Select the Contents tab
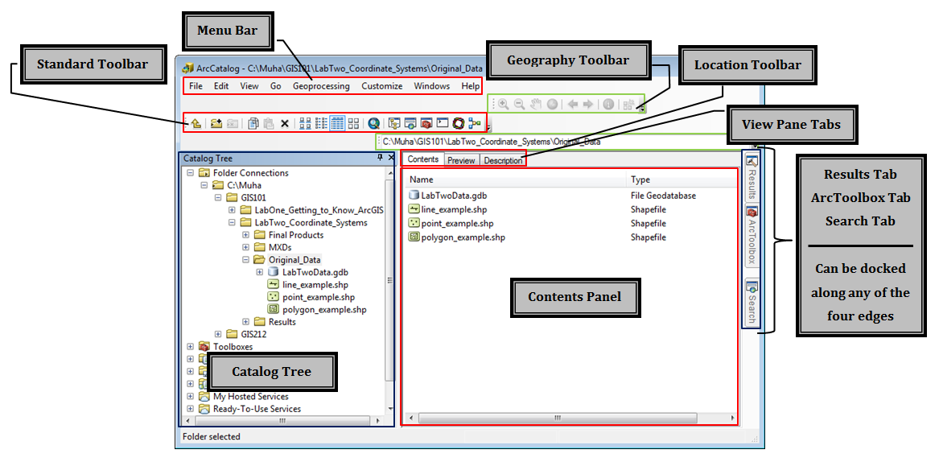The width and height of the screenshot is (939, 458). tap(423, 159)
